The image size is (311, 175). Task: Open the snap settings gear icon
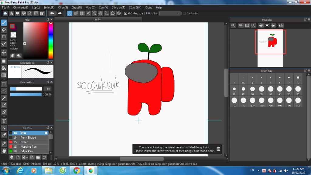click(119, 13)
